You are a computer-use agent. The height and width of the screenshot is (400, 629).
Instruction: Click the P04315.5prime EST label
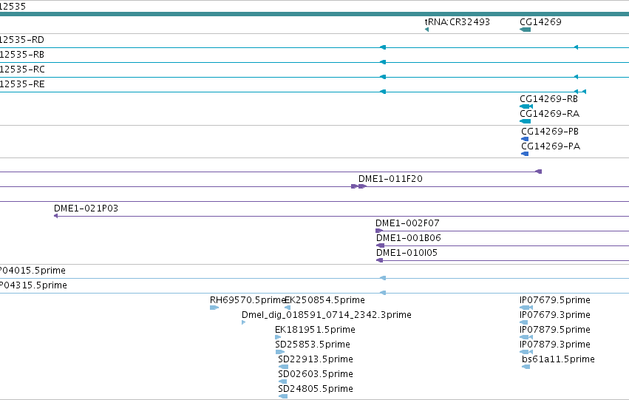pos(33,285)
